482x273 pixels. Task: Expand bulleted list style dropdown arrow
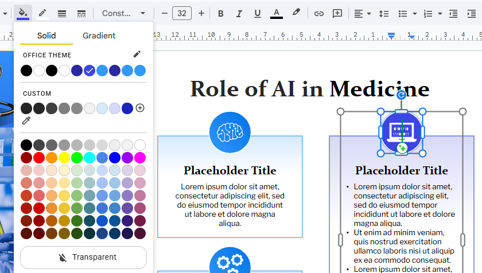click(x=415, y=14)
